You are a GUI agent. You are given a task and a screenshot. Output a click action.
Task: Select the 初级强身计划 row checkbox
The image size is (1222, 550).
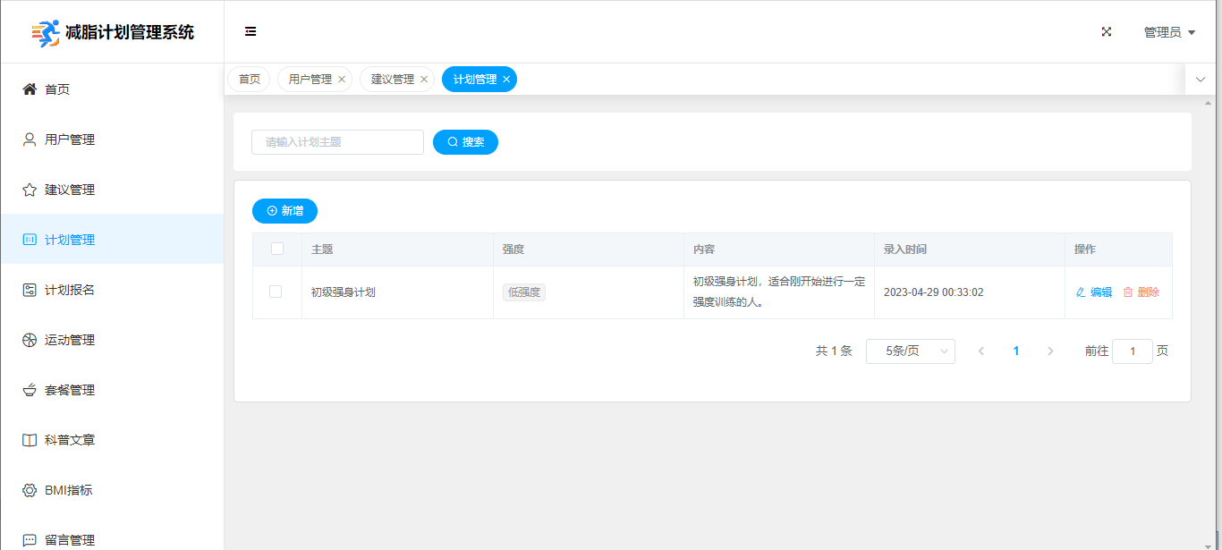[276, 292]
